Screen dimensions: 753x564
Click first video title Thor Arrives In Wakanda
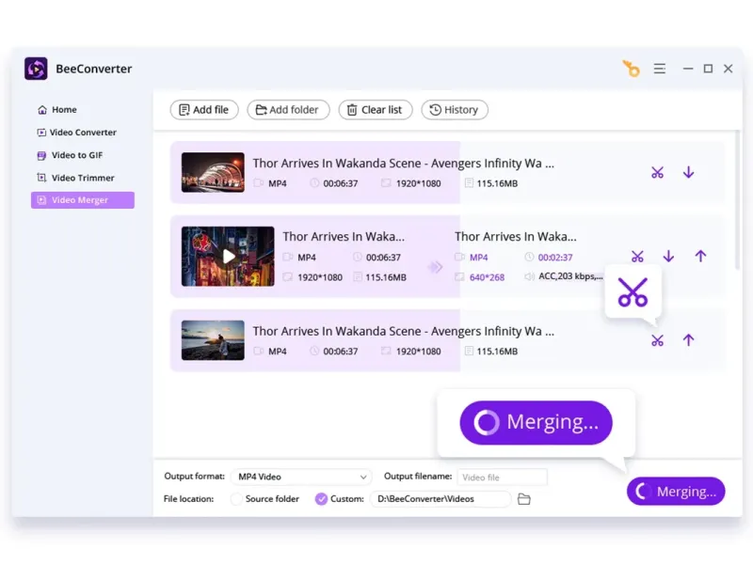click(404, 164)
